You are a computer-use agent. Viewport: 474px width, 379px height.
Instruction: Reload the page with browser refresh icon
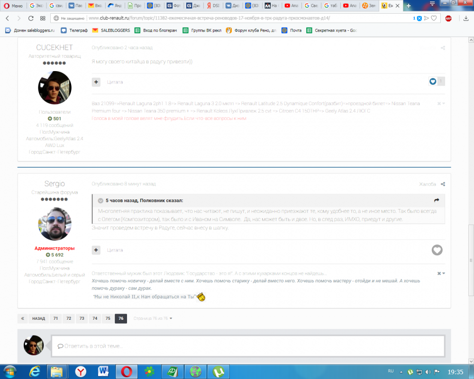tap(31, 18)
